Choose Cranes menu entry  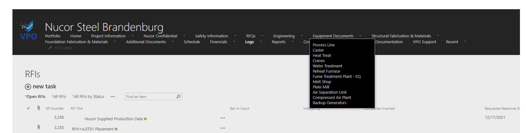(319, 61)
